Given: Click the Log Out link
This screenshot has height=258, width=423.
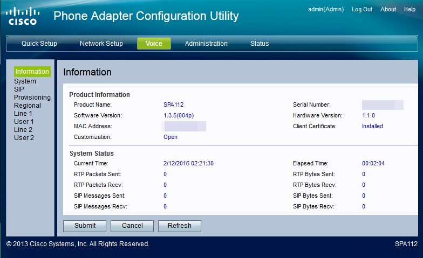Looking at the screenshot, I should pos(362,10).
